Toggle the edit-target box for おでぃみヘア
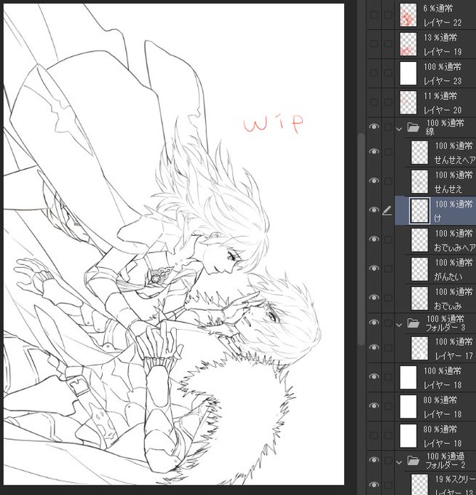 point(388,239)
